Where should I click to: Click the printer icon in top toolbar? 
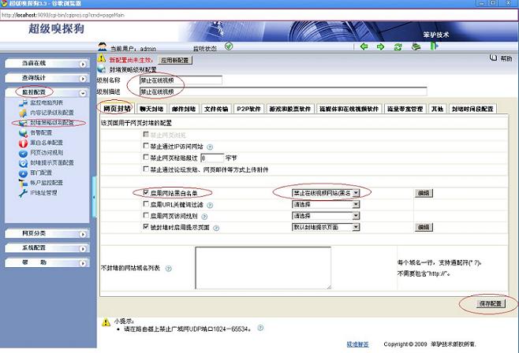click(416, 46)
